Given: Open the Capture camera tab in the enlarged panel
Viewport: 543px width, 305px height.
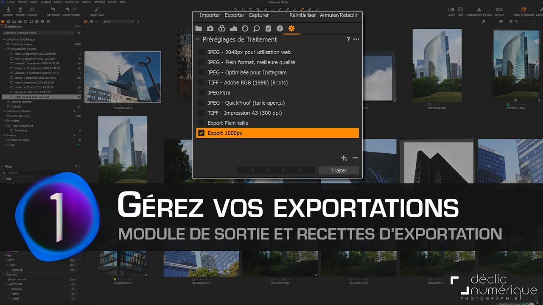Looking at the screenshot, I should point(210,28).
